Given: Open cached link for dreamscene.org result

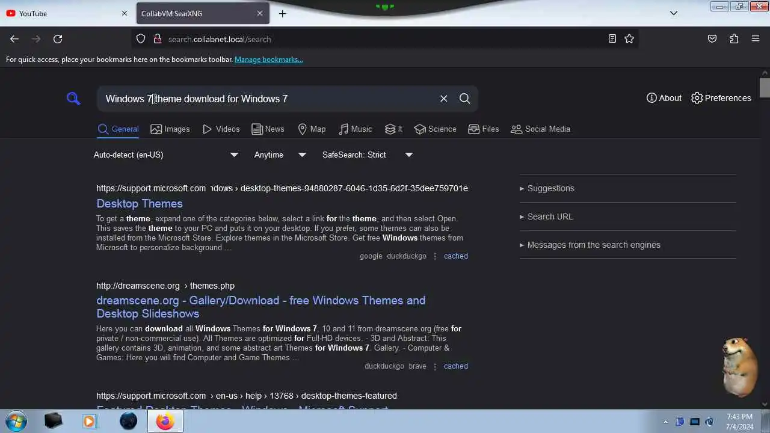Looking at the screenshot, I should click(455, 366).
